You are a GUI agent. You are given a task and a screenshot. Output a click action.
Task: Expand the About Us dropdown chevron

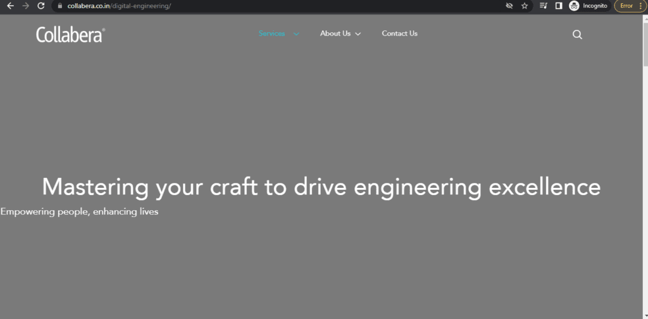[x=358, y=34]
